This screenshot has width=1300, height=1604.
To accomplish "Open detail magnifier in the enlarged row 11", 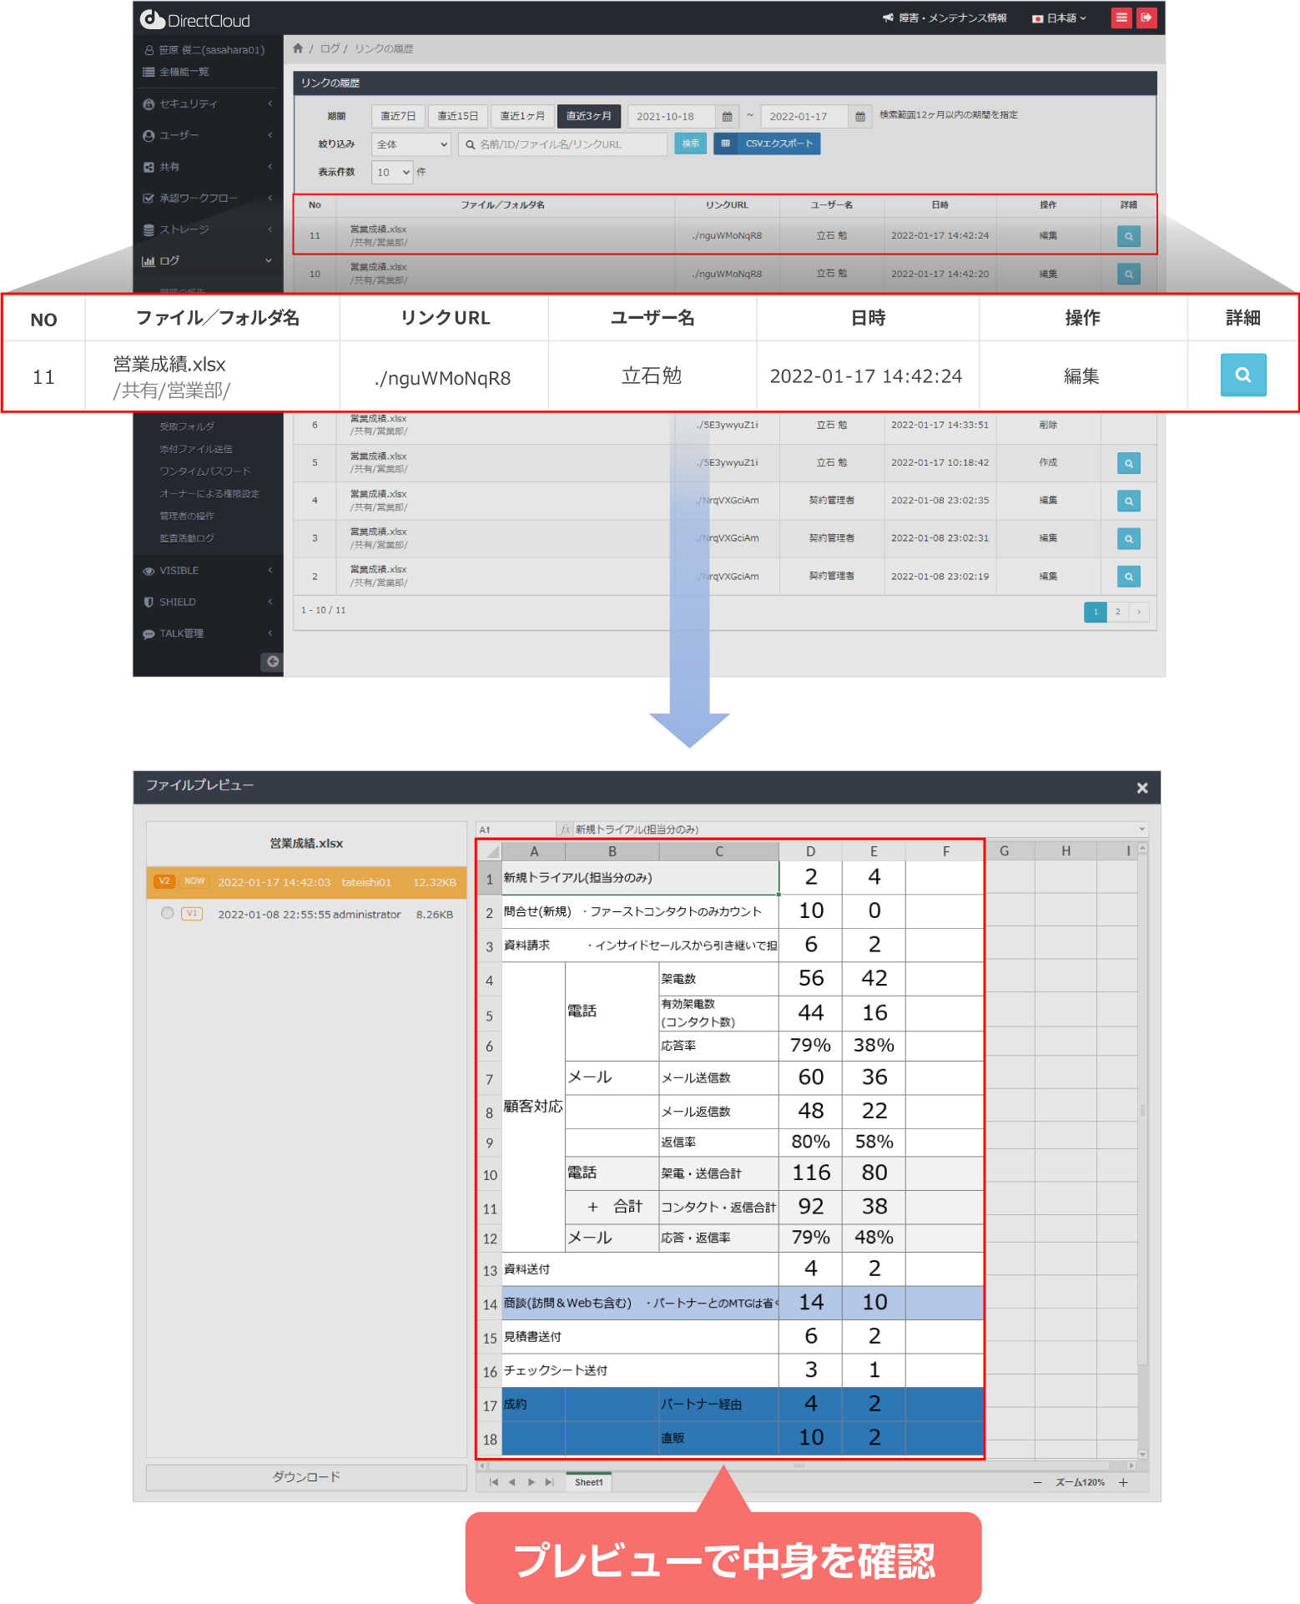I will tap(1243, 375).
